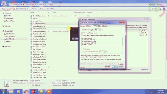Select 'on first start (333 ms)' entry
The image size is (167, 94).
tap(88, 40)
